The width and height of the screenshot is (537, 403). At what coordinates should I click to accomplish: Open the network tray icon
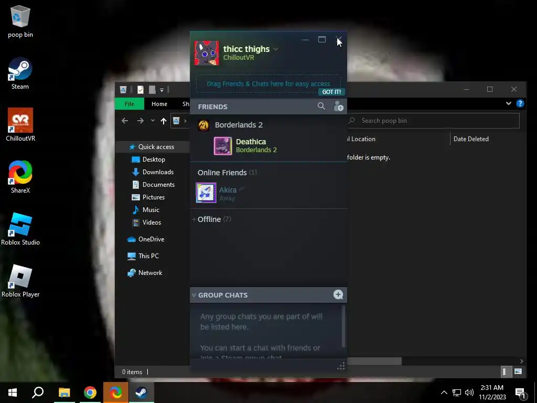pos(457,393)
